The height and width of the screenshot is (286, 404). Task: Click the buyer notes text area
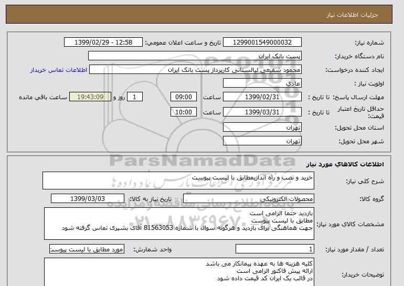[179, 272]
